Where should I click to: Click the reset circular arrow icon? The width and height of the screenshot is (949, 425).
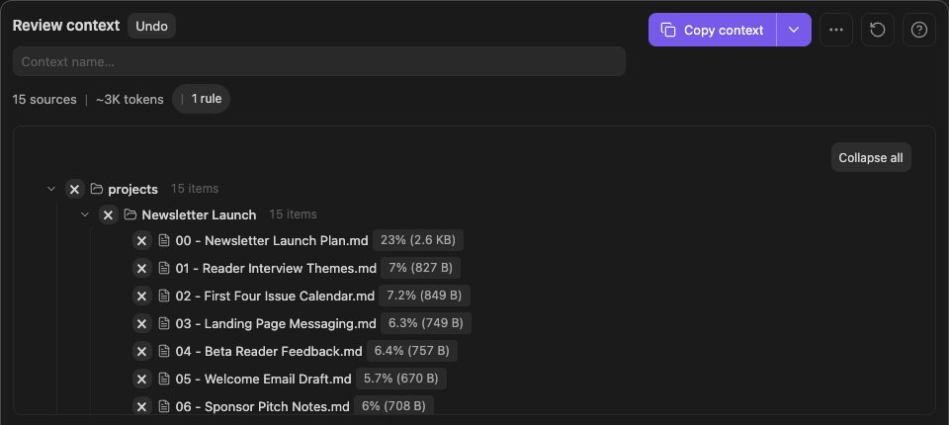878,30
